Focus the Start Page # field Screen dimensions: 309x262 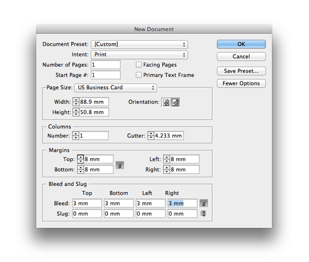pos(106,75)
